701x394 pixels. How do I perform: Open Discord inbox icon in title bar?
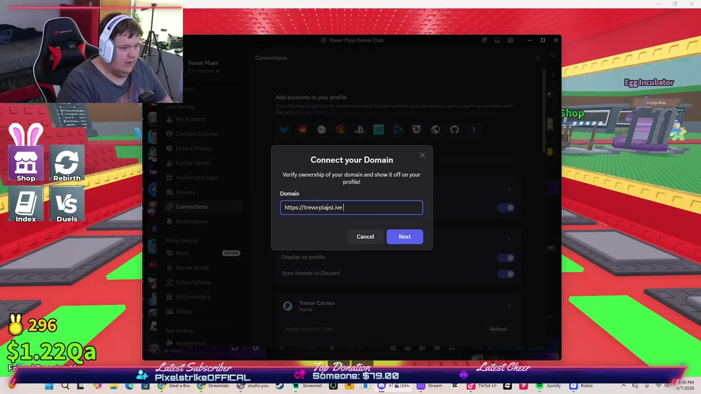[x=497, y=40]
